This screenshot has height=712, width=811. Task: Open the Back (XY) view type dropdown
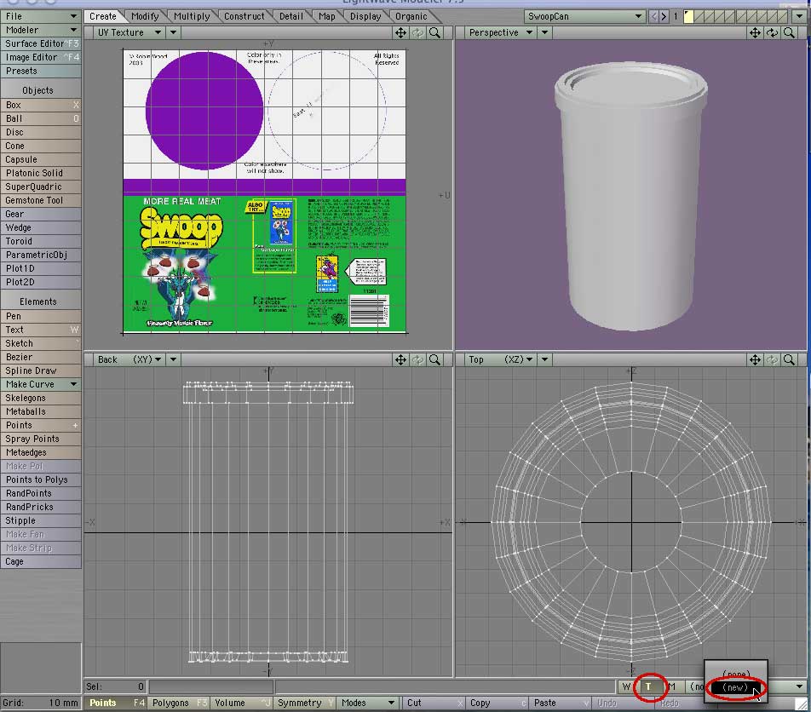click(129, 359)
